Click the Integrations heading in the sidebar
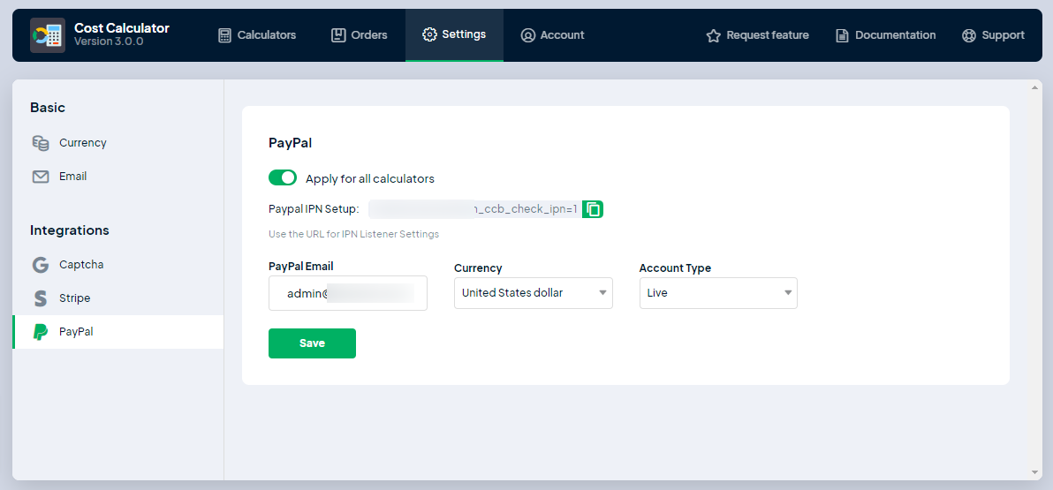Viewport: 1053px width, 490px height. coord(70,230)
